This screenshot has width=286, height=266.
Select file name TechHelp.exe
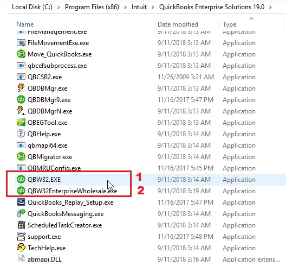click(47, 248)
